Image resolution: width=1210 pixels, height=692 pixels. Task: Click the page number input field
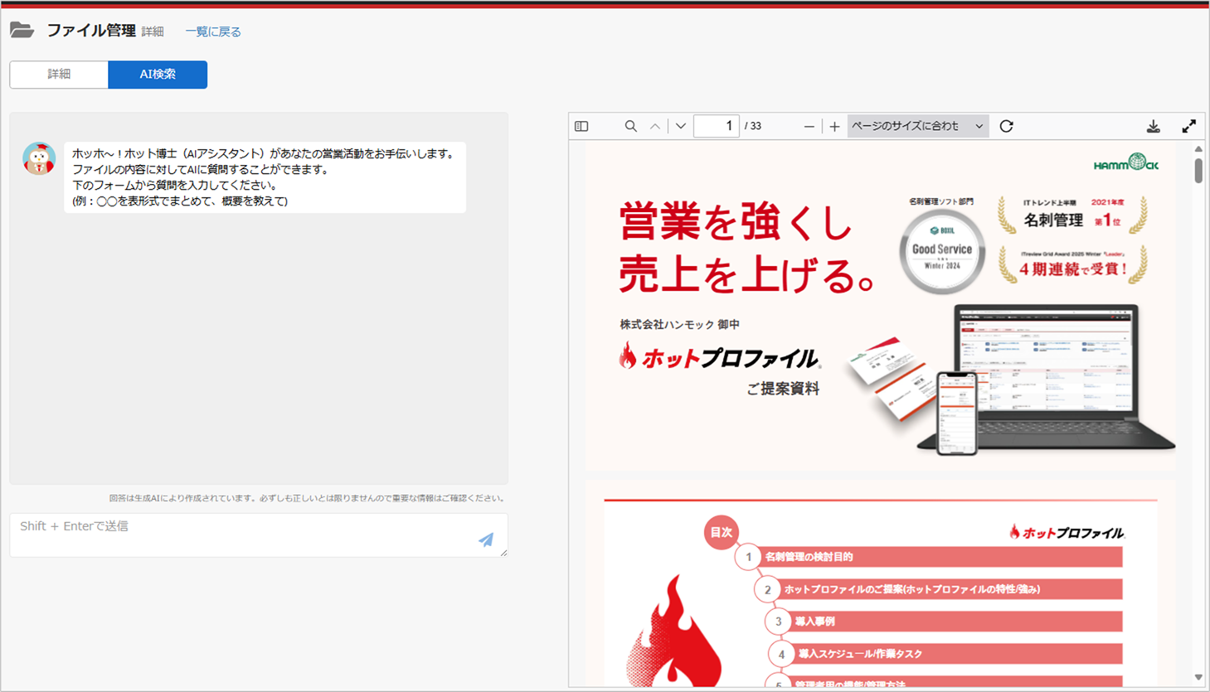(717, 126)
